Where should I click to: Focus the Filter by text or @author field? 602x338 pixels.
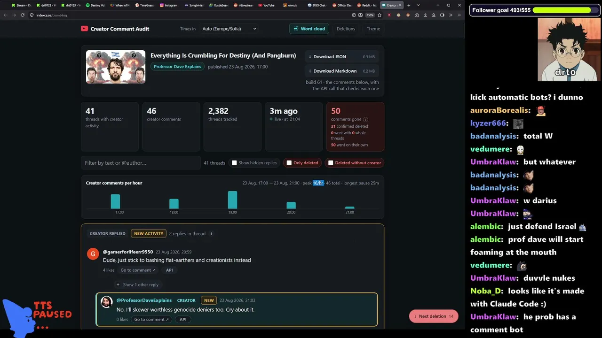pos(141,163)
